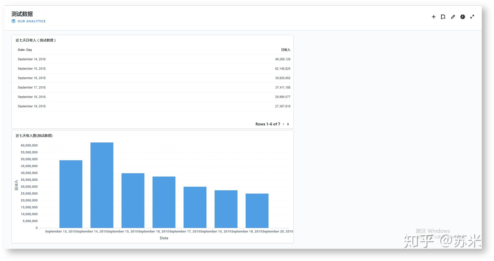
Task: Edit the dashboard with the pencil icon
Action: [x=453, y=17]
